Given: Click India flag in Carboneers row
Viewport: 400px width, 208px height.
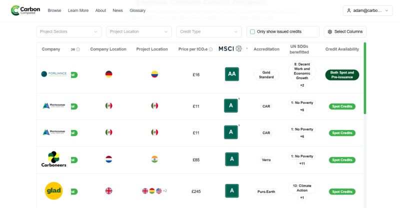Looking at the screenshot, I should [x=154, y=159].
